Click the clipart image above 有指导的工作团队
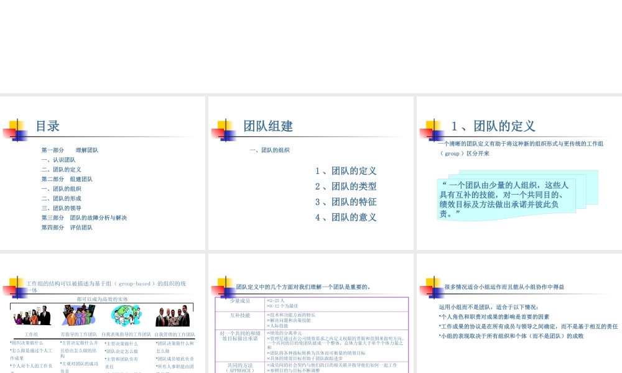The width and height of the screenshot is (622, 373). pyautogui.click(x=78, y=315)
